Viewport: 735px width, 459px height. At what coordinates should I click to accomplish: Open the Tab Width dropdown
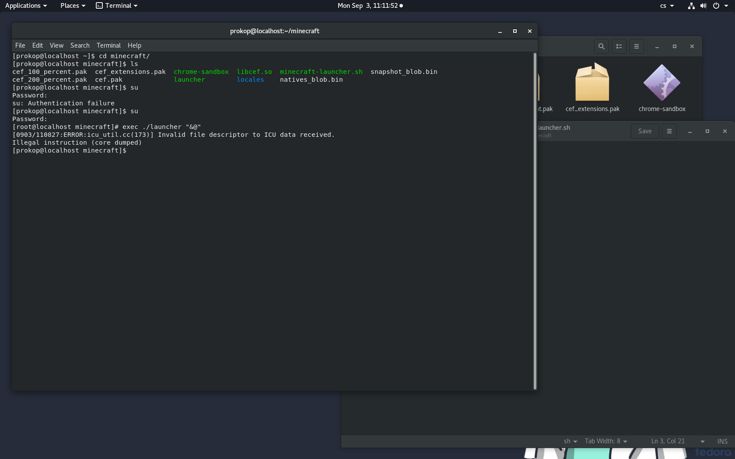pos(606,441)
